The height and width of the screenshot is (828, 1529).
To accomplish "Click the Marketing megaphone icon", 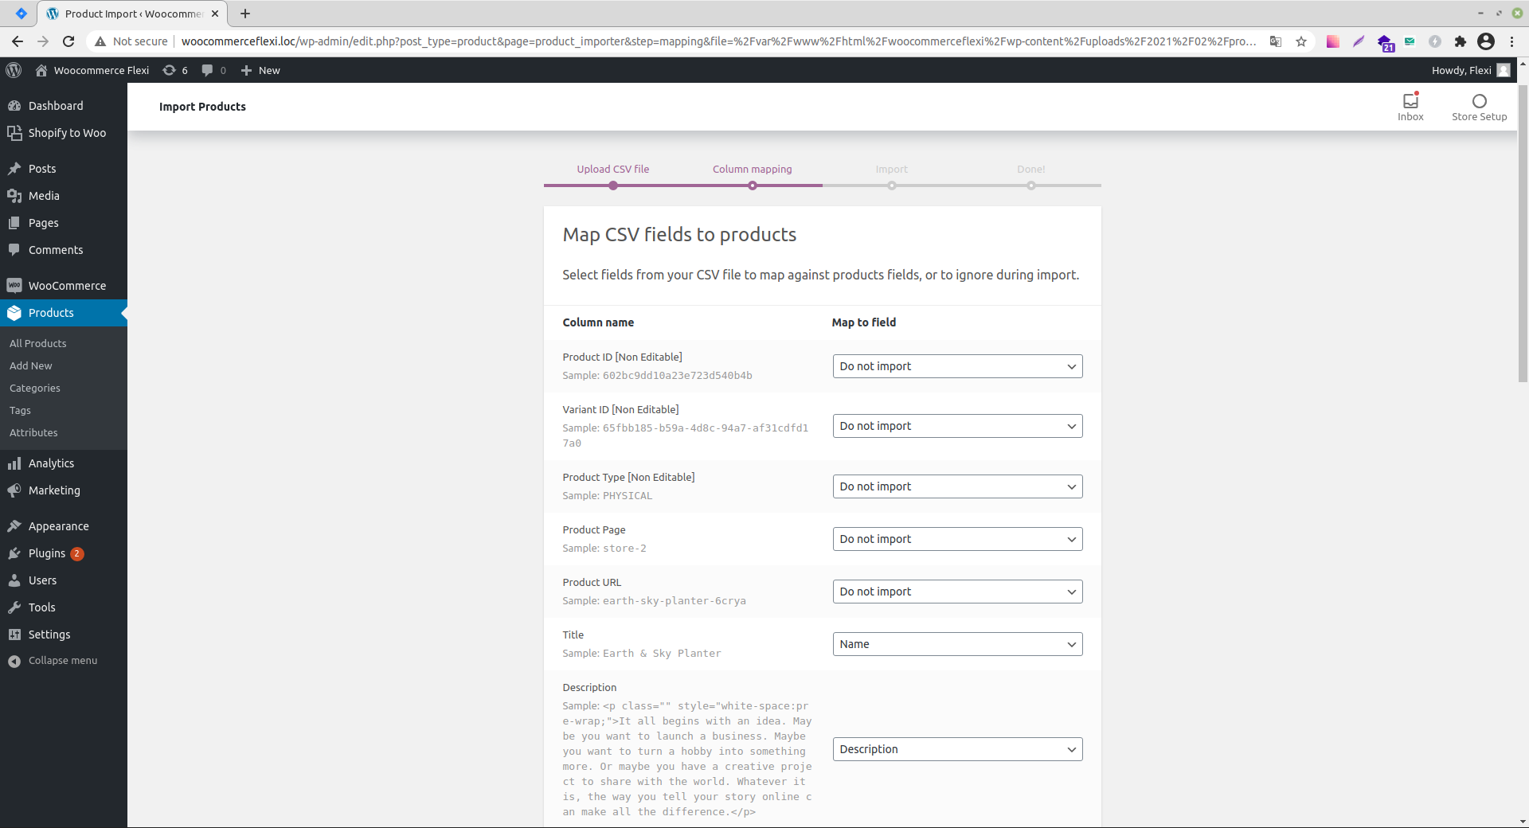I will [14, 490].
